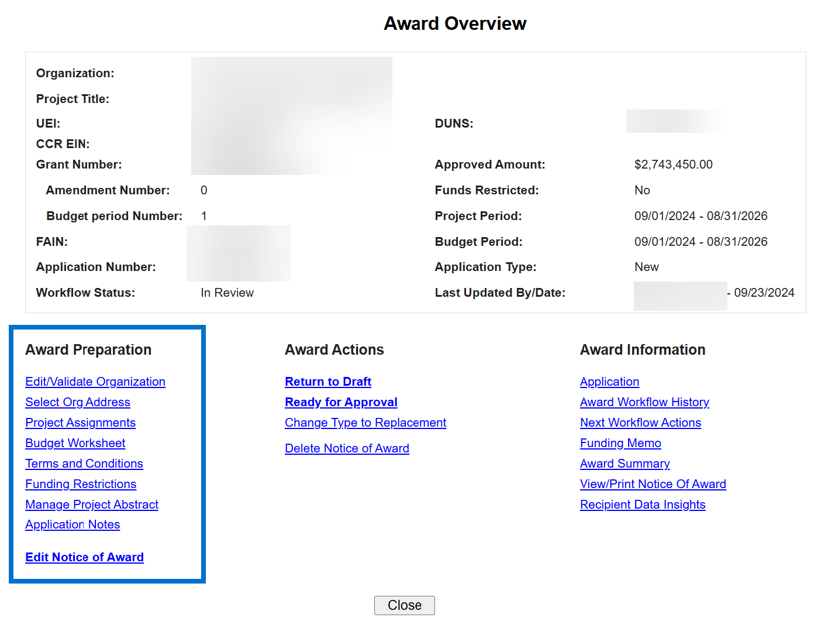The height and width of the screenshot is (621, 835).
Task: Open Application Notes
Action: click(x=73, y=524)
